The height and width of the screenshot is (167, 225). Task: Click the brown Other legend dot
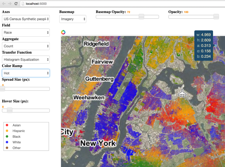pos(7,148)
